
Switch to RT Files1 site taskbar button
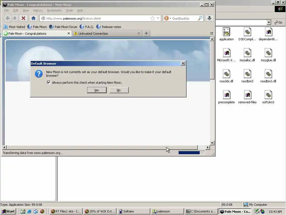[66, 211]
